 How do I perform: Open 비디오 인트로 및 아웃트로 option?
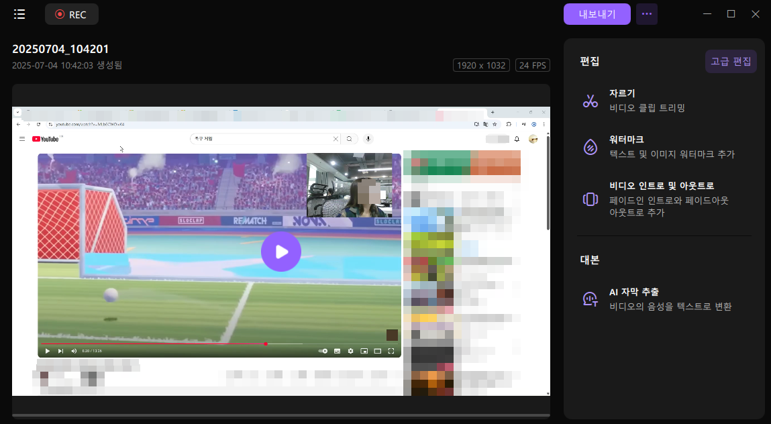(668, 199)
